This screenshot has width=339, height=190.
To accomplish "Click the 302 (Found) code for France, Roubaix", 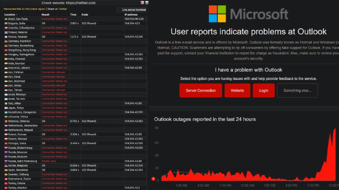I will pos(89,37).
